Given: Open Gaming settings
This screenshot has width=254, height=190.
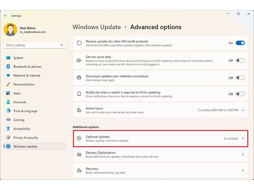Looking at the screenshot, I should [35, 120].
